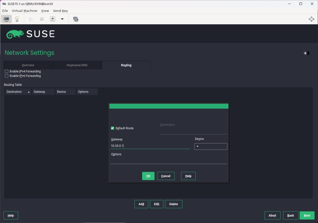318x223 pixels.
Task: Open the File menu
Action: pos(5,11)
